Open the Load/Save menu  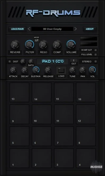[x=17, y=29]
